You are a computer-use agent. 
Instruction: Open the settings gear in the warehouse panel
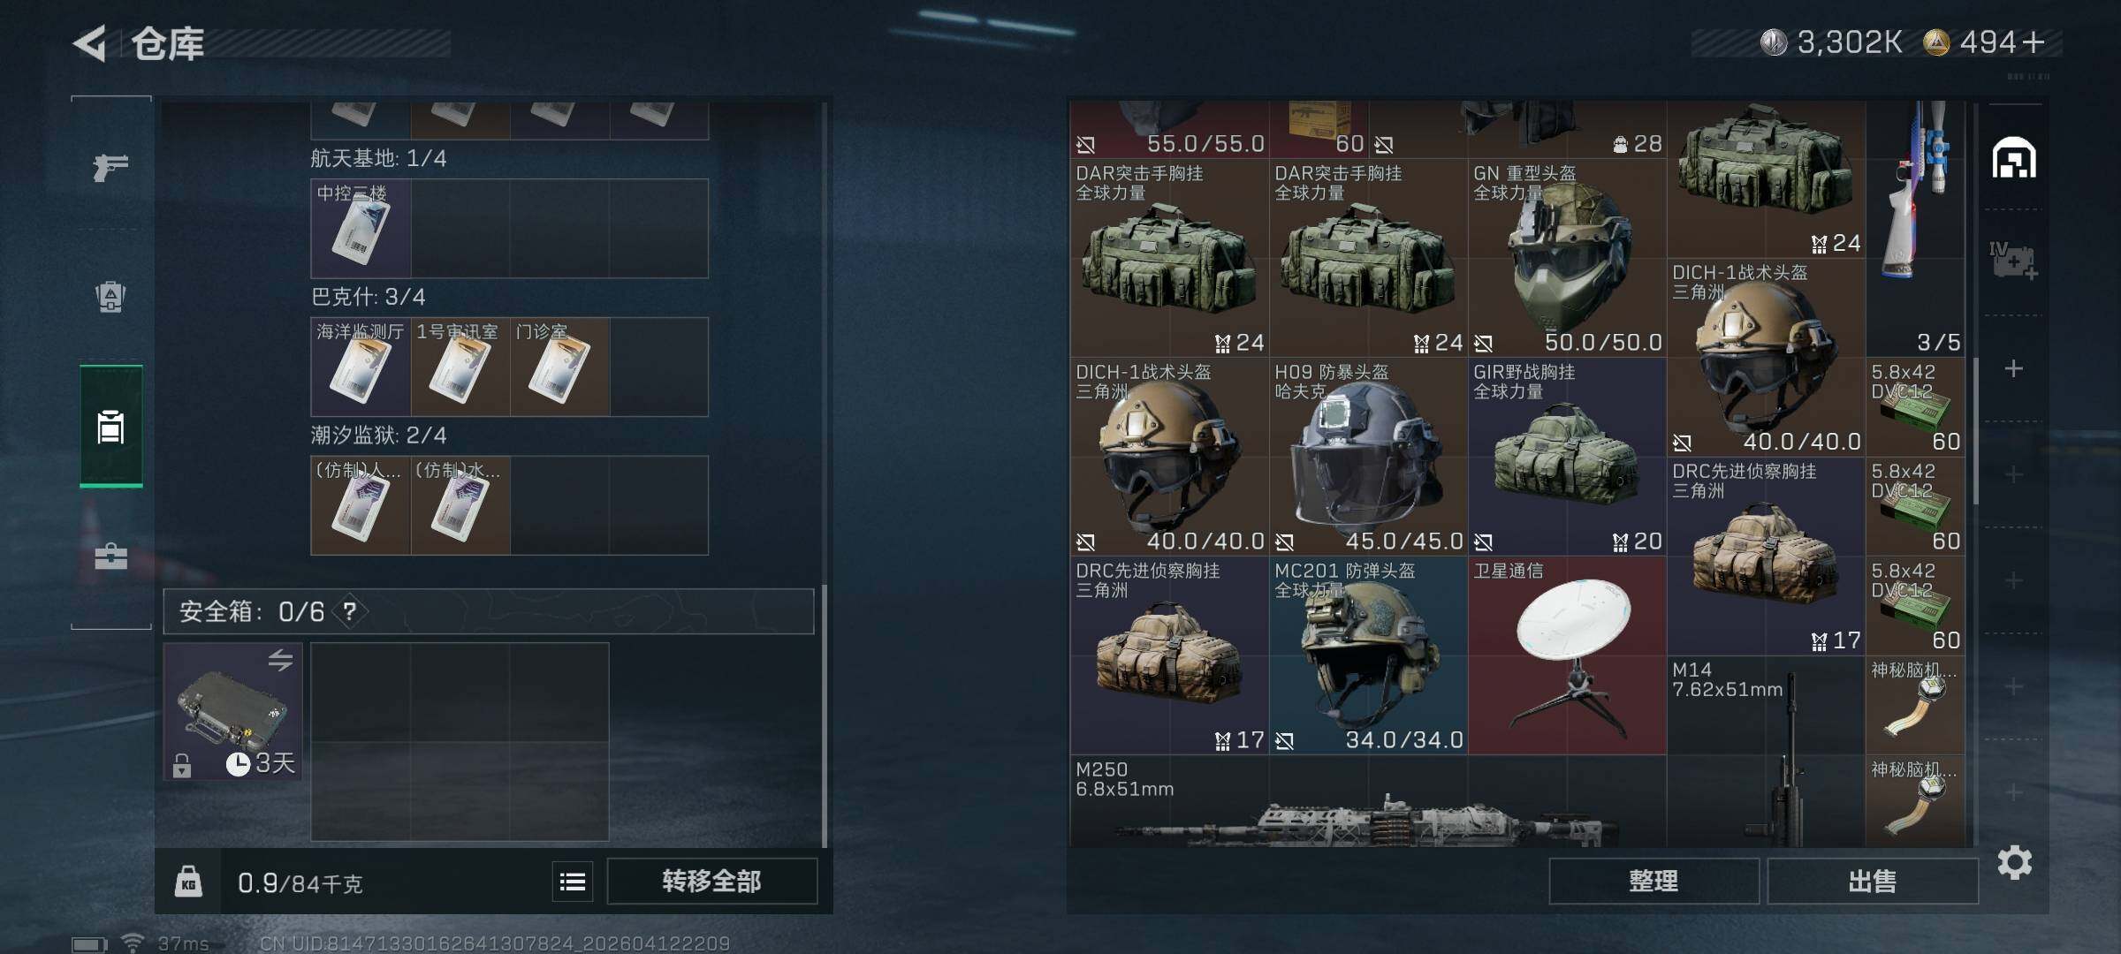click(x=2015, y=863)
